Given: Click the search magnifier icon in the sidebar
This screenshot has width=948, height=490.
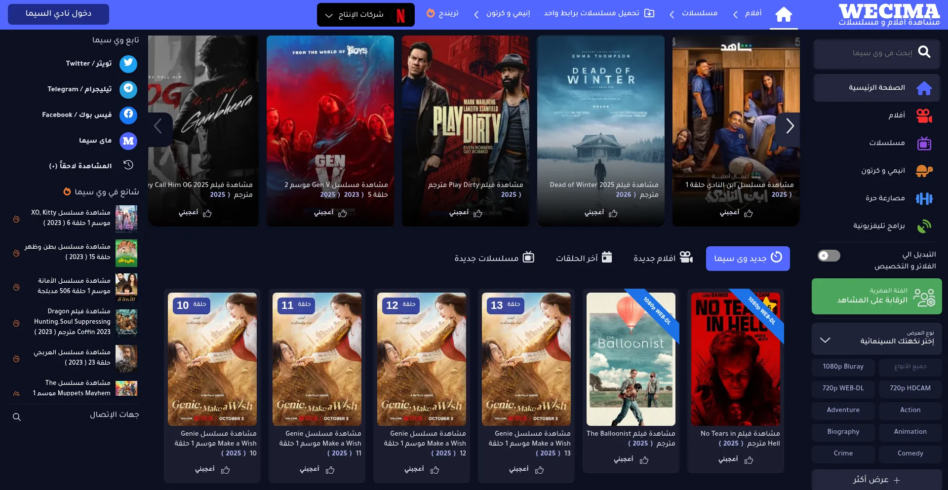Looking at the screenshot, I should (x=924, y=52).
